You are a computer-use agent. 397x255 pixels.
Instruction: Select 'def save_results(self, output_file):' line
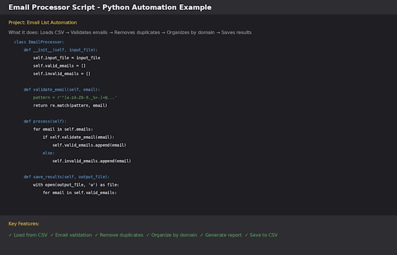tap(67, 177)
